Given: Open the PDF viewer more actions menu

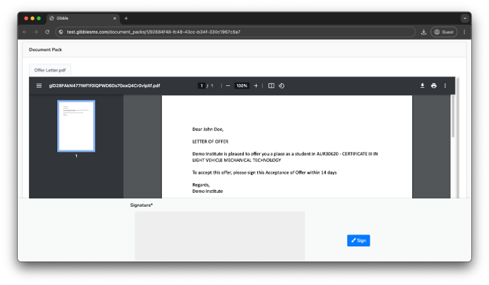Looking at the screenshot, I should point(445,86).
